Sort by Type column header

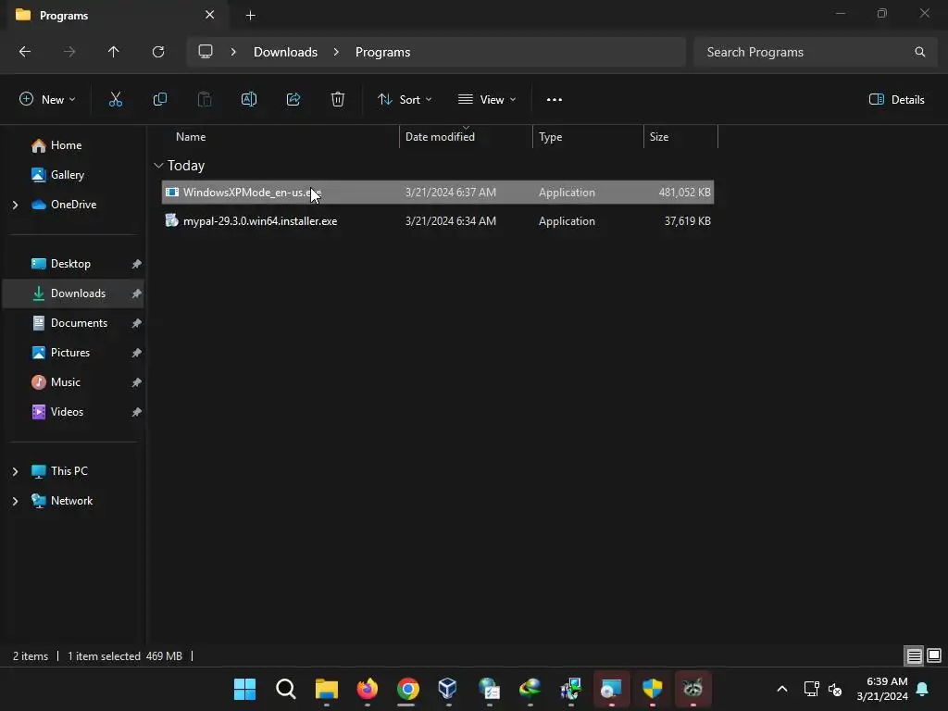588,137
